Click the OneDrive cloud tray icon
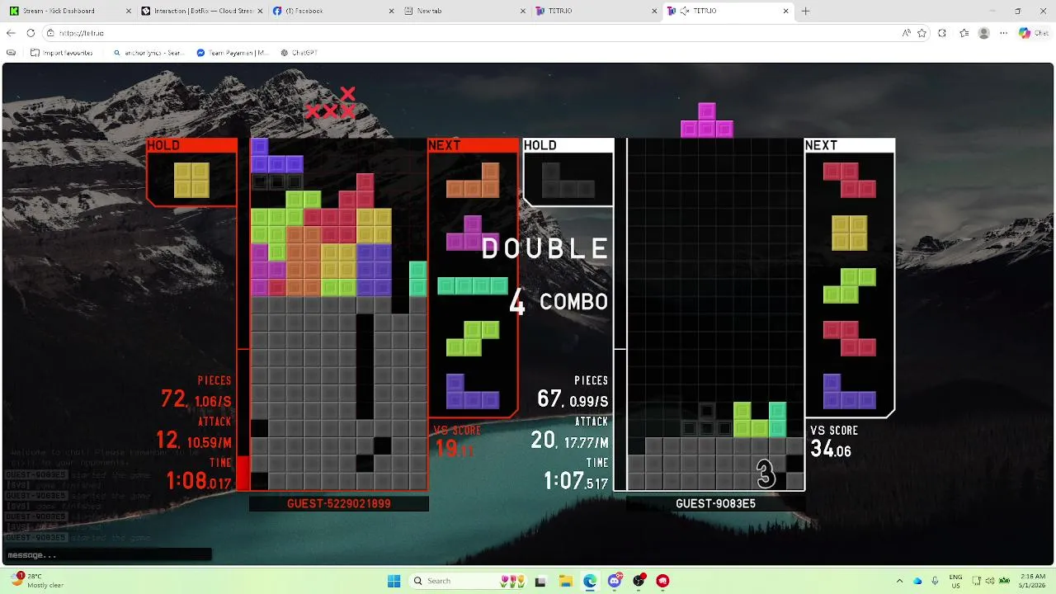 click(x=917, y=581)
